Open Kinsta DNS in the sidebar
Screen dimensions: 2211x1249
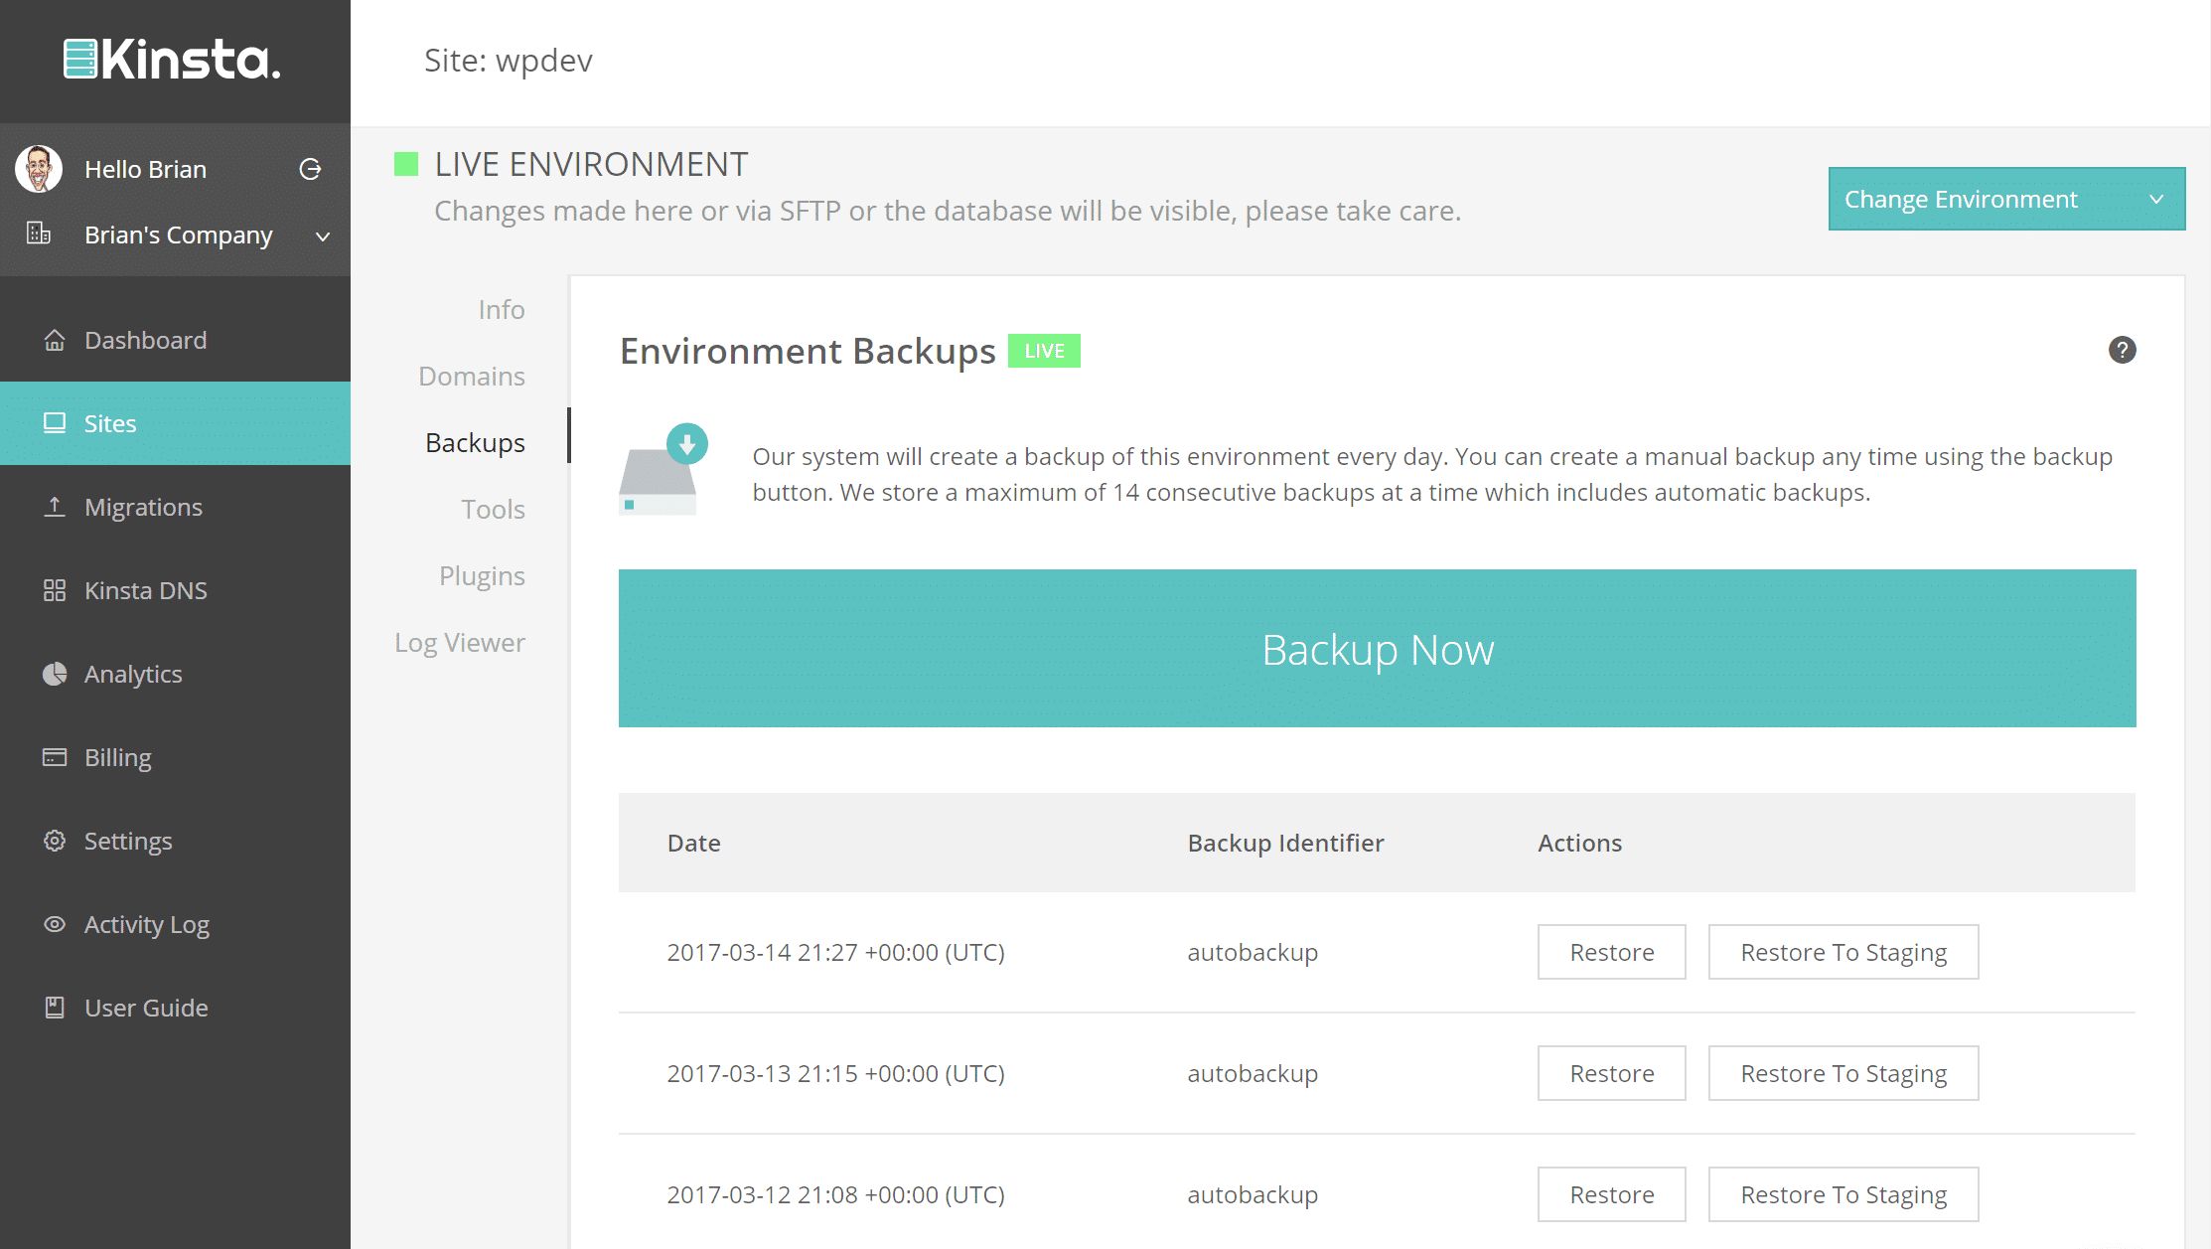tap(175, 590)
